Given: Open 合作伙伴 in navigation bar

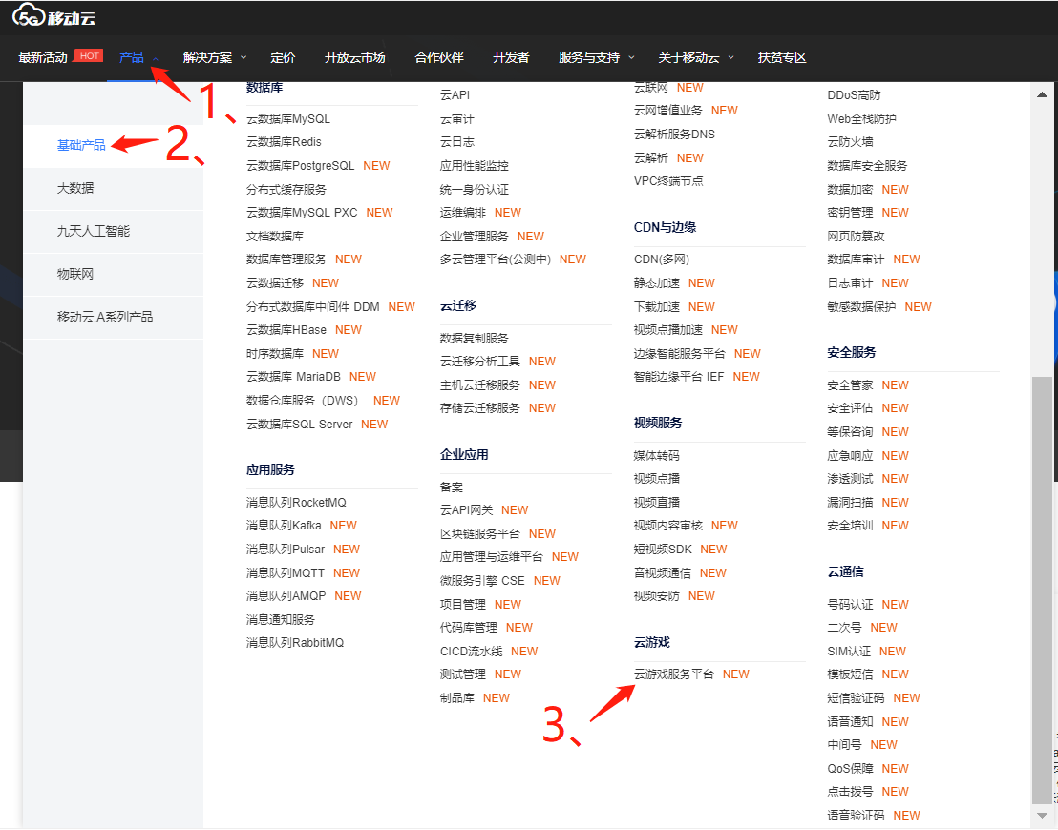Looking at the screenshot, I should [x=439, y=57].
